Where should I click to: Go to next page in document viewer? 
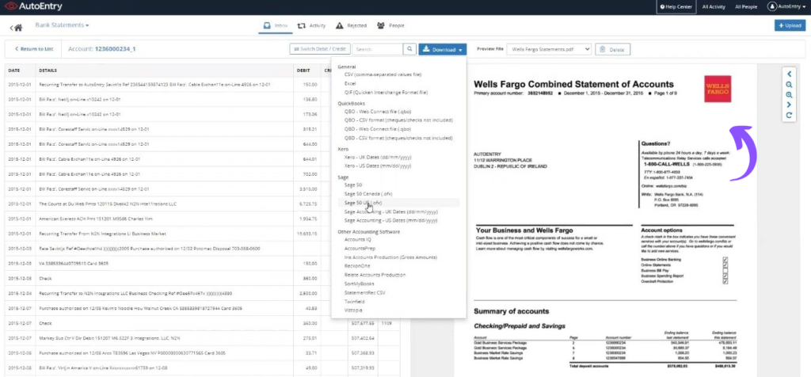(x=789, y=105)
